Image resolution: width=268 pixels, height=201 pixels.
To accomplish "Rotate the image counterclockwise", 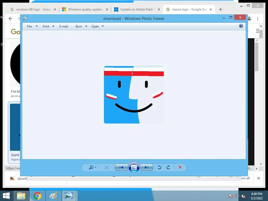I will pos(159,167).
